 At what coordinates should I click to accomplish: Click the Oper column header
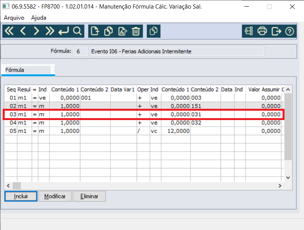pos(143,90)
